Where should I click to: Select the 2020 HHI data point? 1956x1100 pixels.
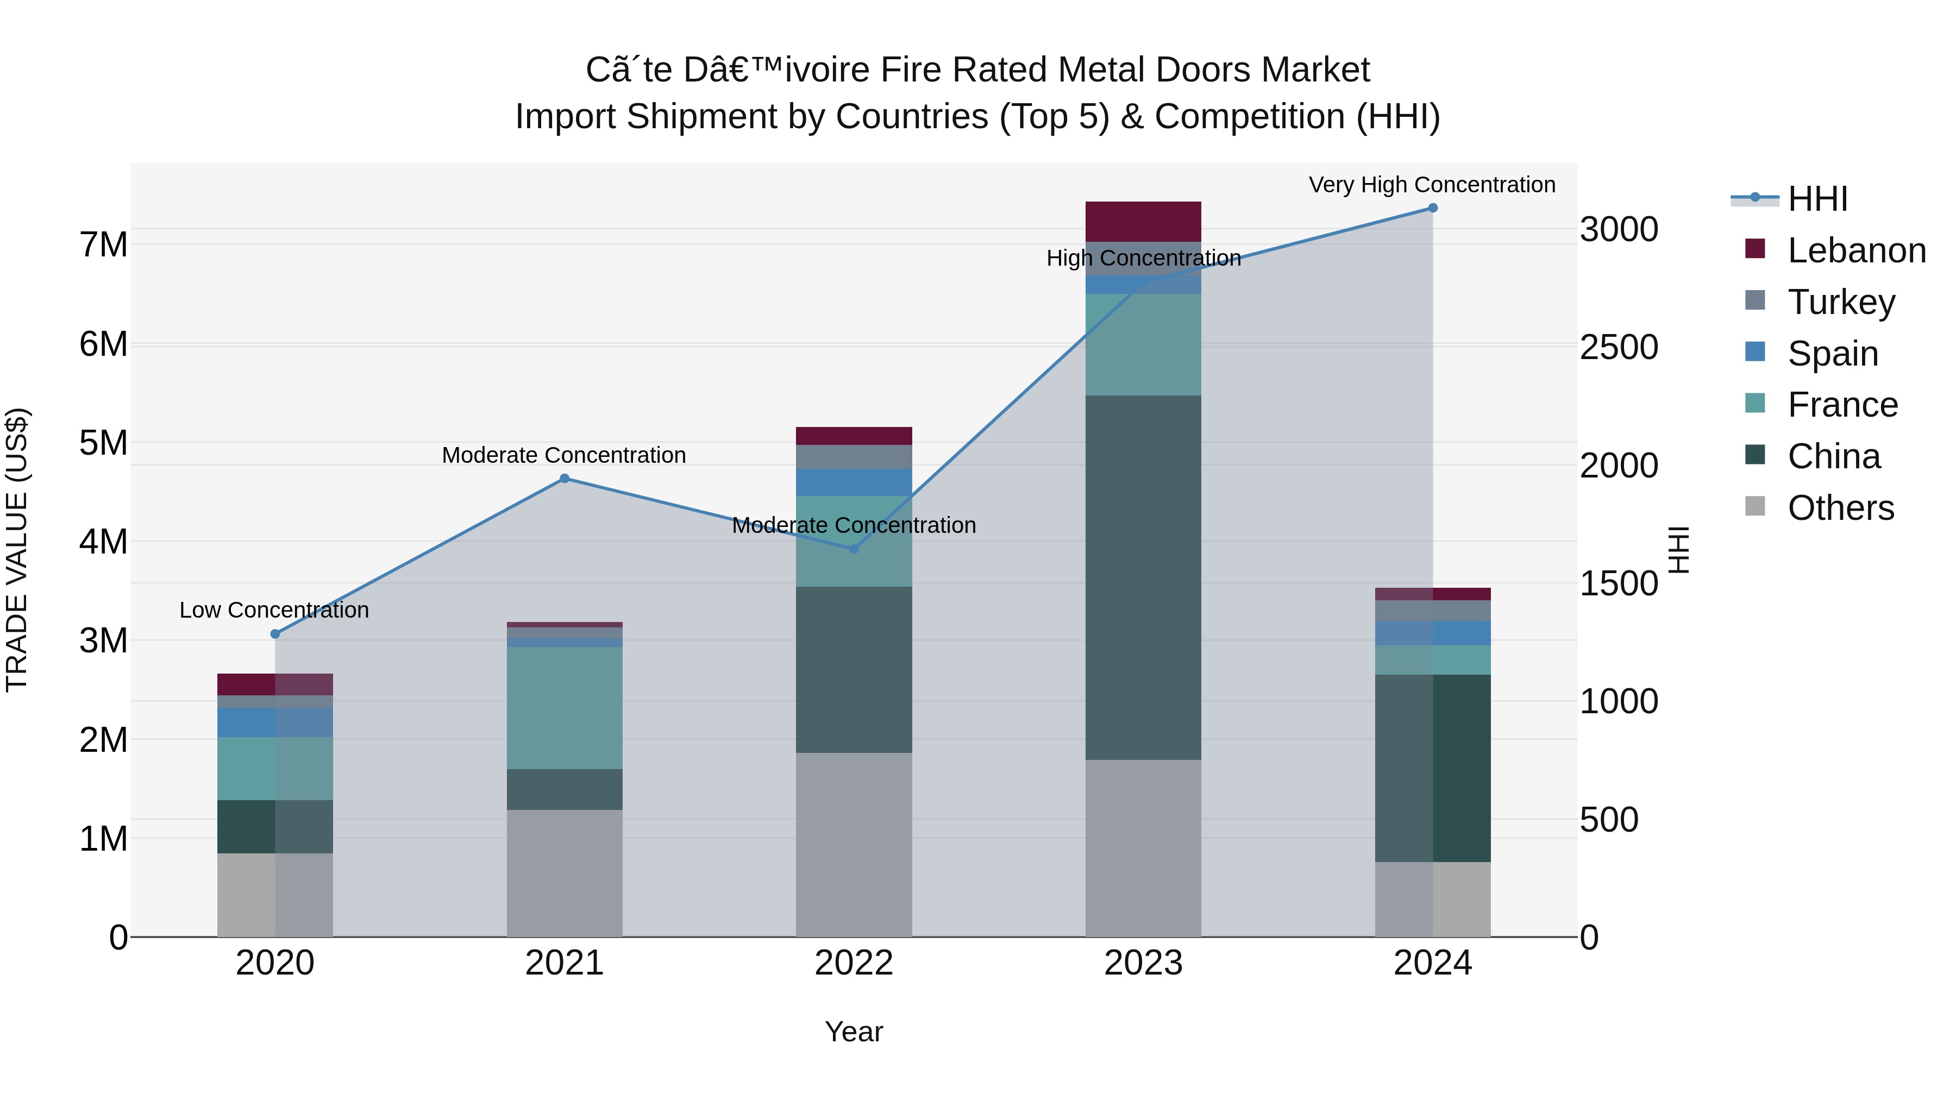click(x=275, y=634)
